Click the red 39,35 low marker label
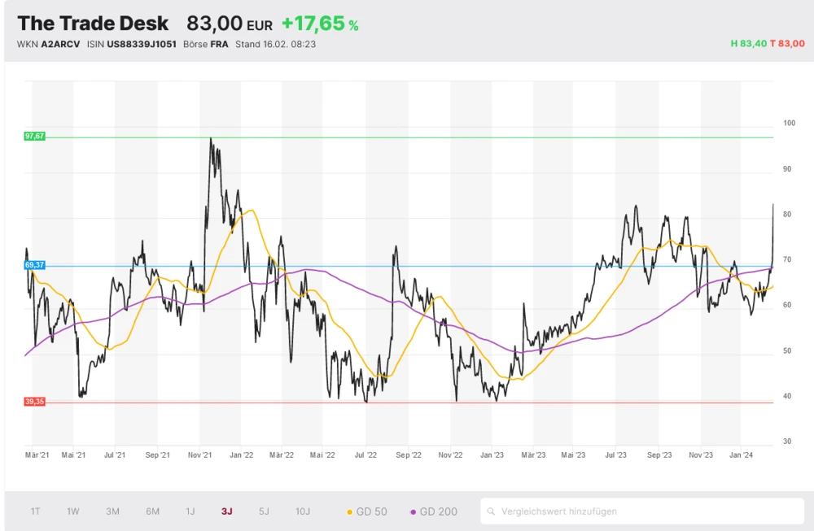The image size is (814, 531). (x=34, y=402)
